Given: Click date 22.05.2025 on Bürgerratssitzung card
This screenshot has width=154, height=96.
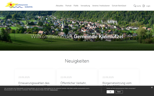Looking at the screenshot, I should coord(108,77).
